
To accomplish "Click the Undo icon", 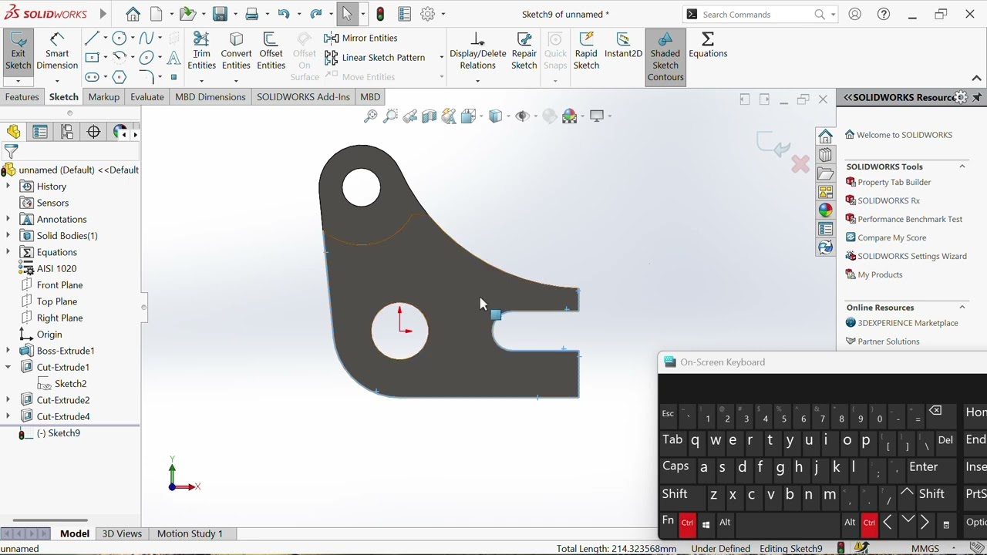I will (283, 14).
